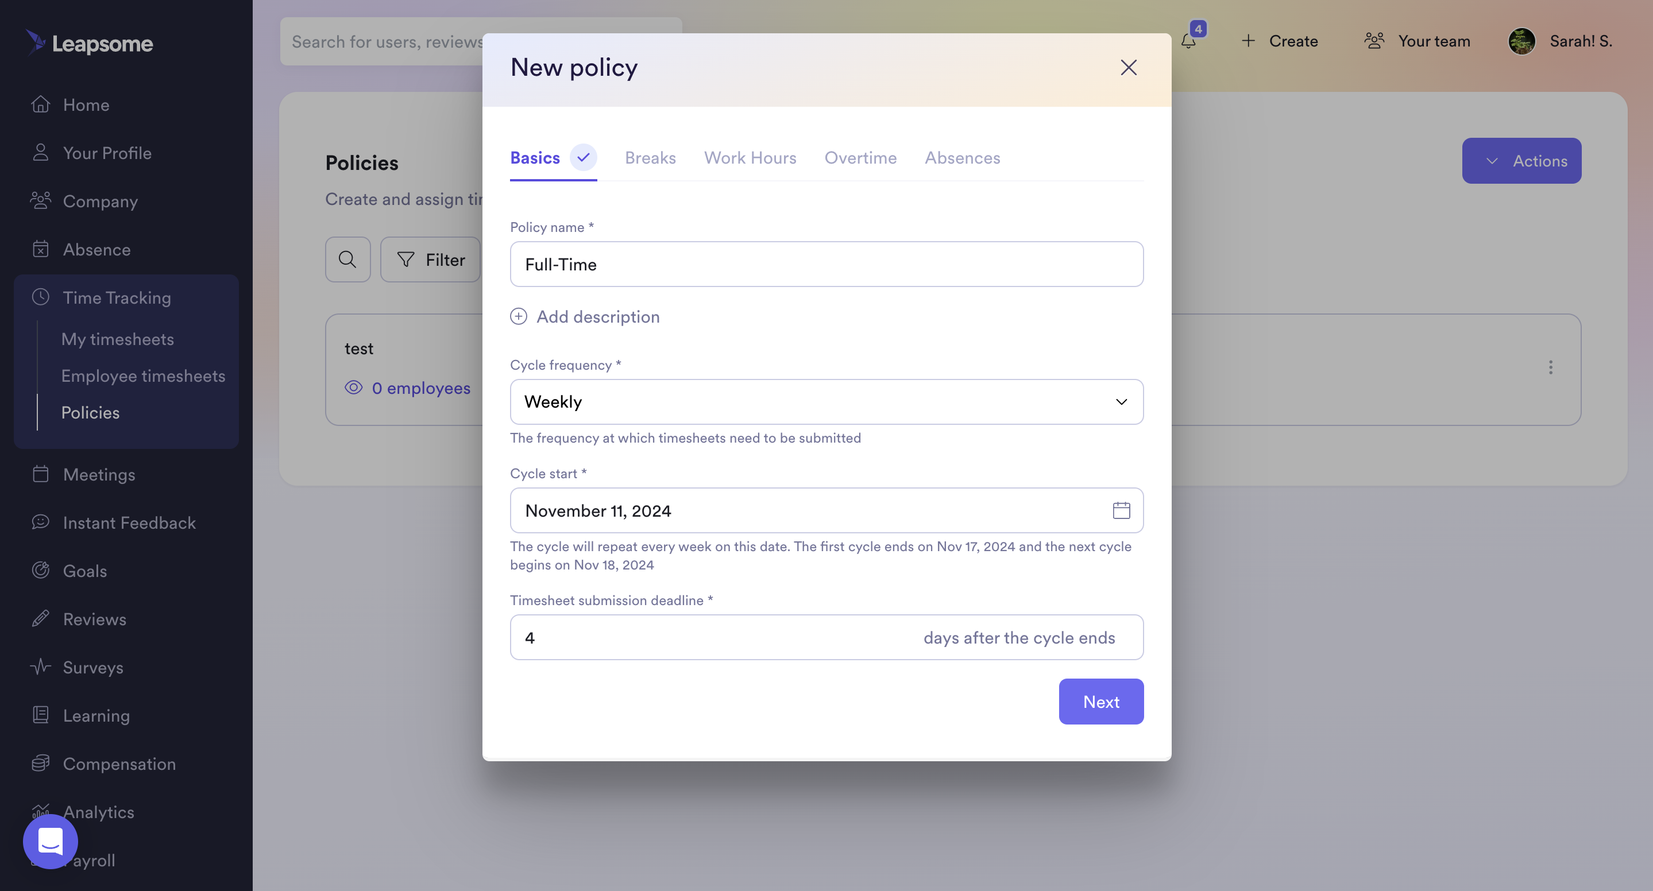Click the Next button
This screenshot has height=891, width=1653.
(x=1100, y=702)
